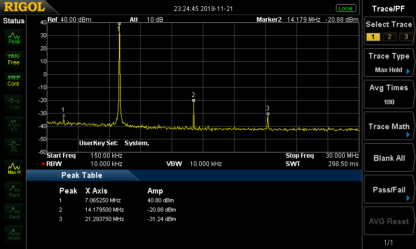The width and height of the screenshot is (416, 249).
Task: Click the Corr correction status icon
Action: point(14,103)
